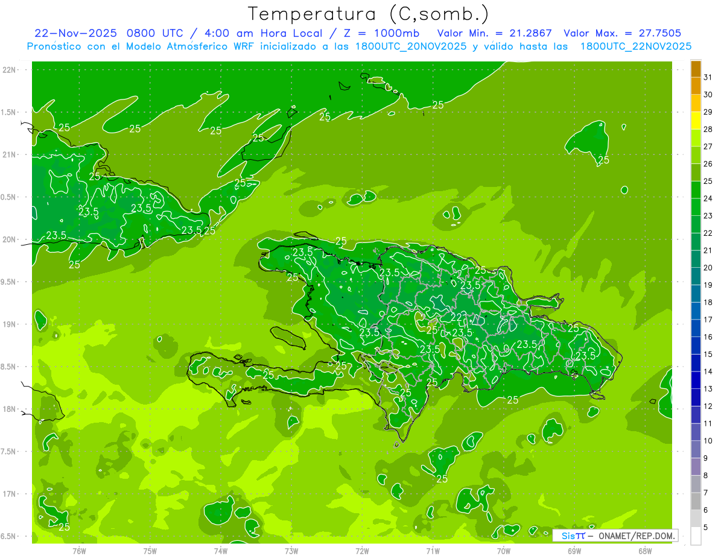Click the gray legend band between 6 and 7
Image resolution: width=724 pixels, height=559 pixels.
point(696,502)
